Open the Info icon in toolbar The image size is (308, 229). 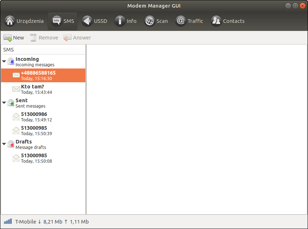120,21
